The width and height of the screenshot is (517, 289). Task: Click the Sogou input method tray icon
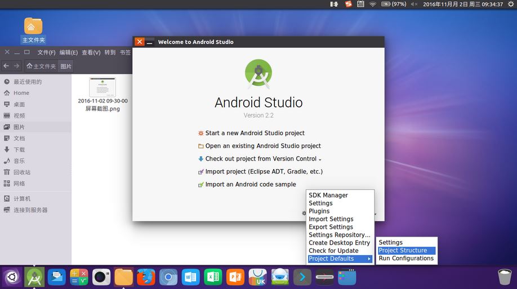click(348, 5)
